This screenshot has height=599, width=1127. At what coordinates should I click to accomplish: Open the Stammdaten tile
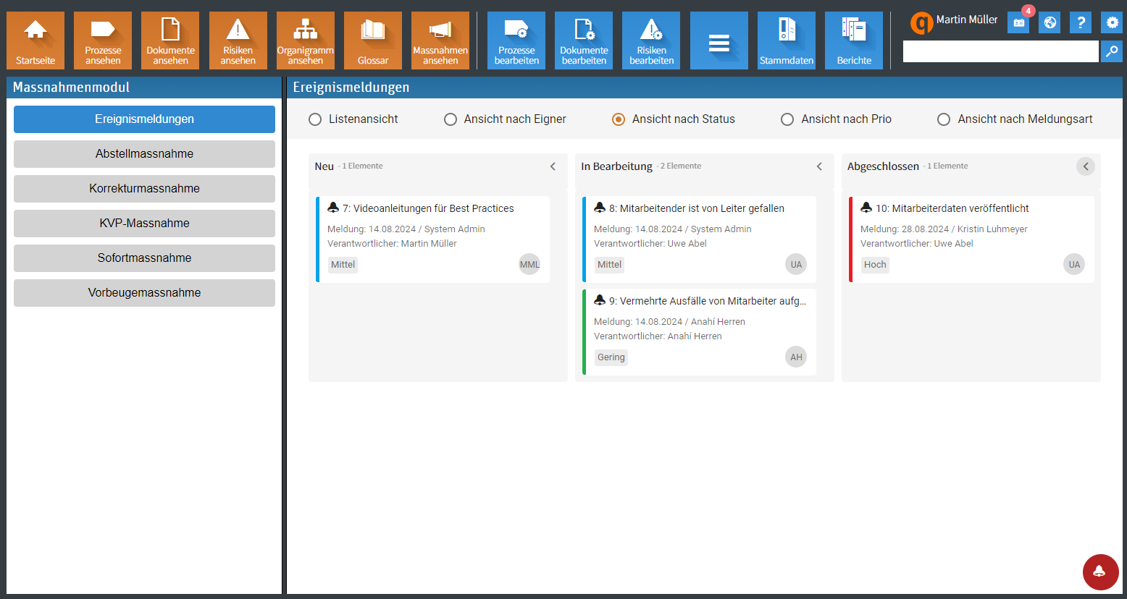[787, 41]
